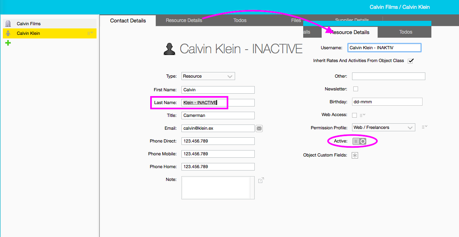459x237 pixels.
Task: Open the menu icon on the Calvin Klein row
Action: click(90, 33)
